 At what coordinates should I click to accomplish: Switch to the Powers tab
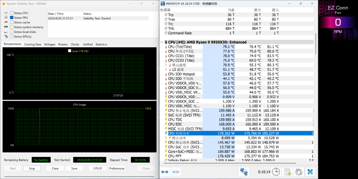(x=63, y=44)
